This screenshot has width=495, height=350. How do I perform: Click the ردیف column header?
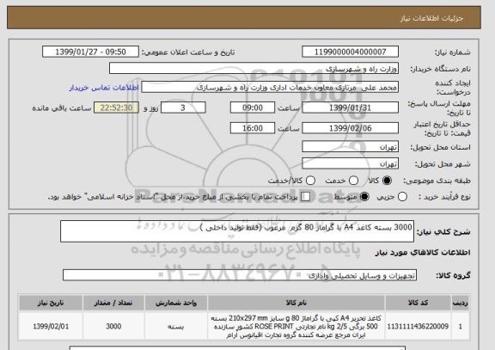pyautogui.click(x=461, y=303)
